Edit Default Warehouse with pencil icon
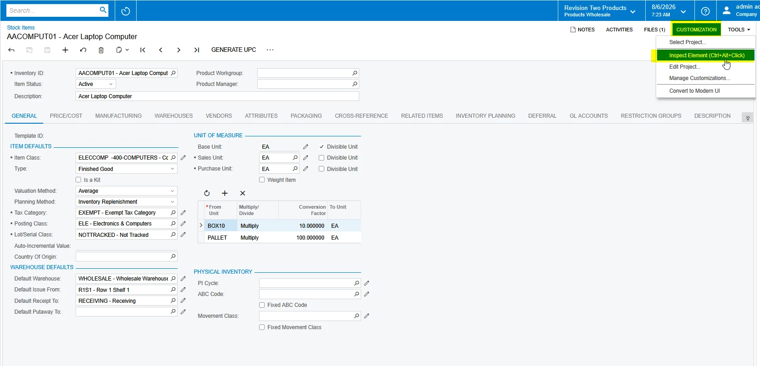This screenshot has width=760, height=366. pyautogui.click(x=183, y=279)
